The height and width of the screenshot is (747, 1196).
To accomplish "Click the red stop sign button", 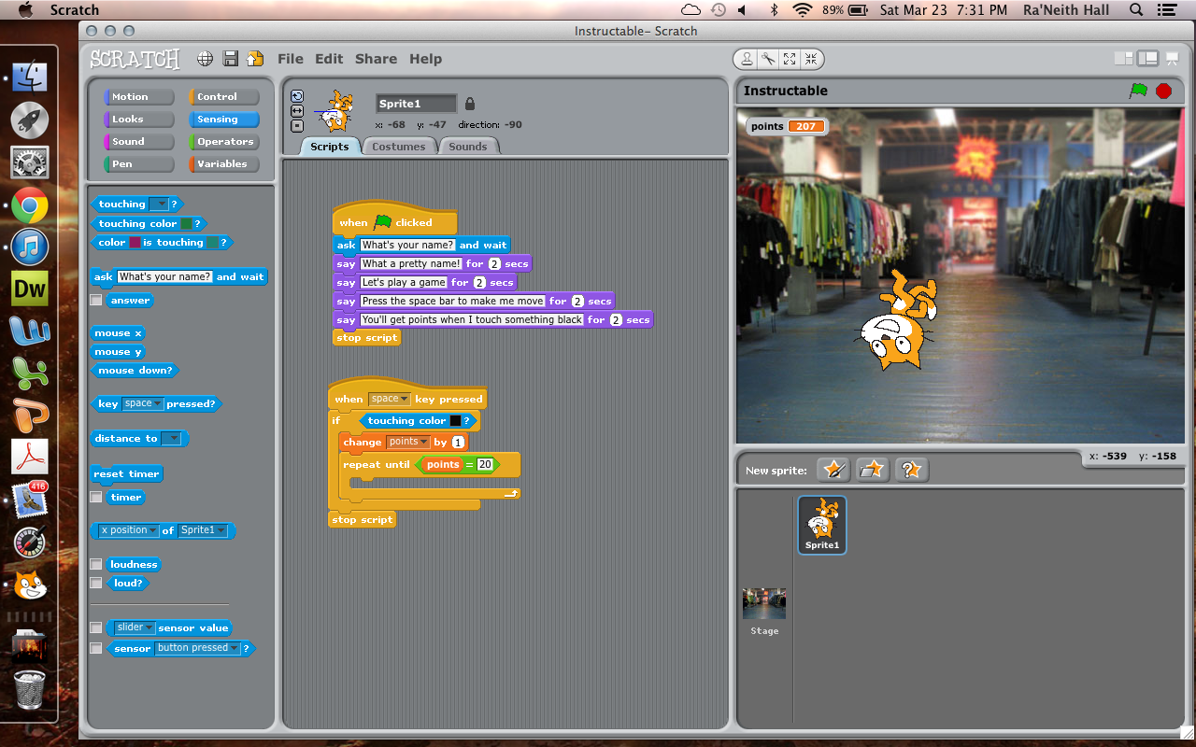I will [x=1163, y=91].
